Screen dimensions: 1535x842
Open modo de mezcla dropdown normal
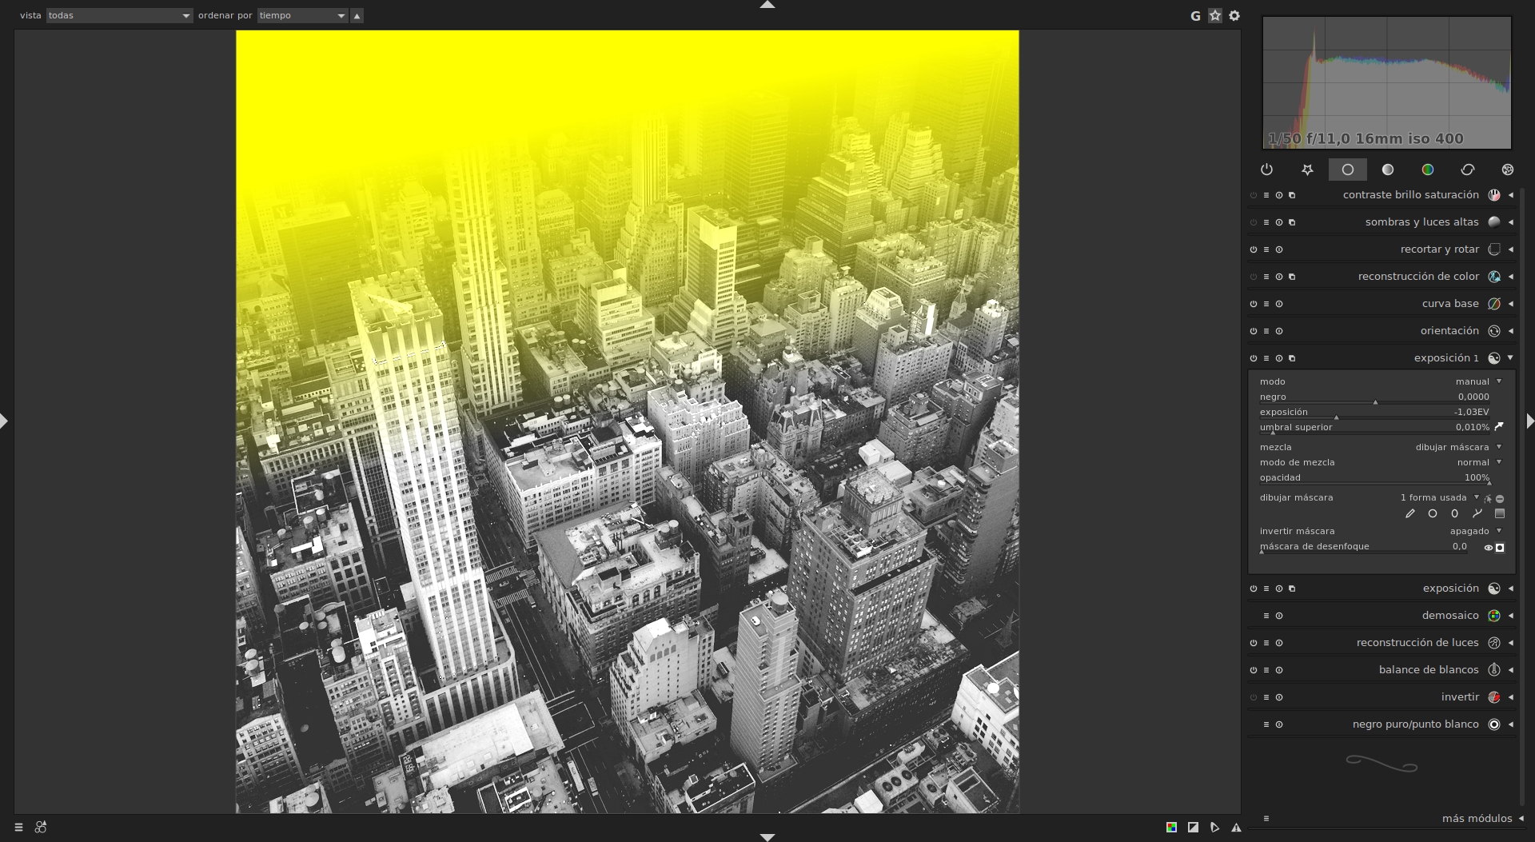1381,462
